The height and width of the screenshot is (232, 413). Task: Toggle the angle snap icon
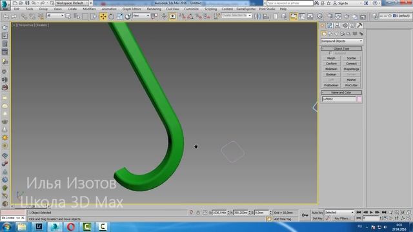coord(190,16)
